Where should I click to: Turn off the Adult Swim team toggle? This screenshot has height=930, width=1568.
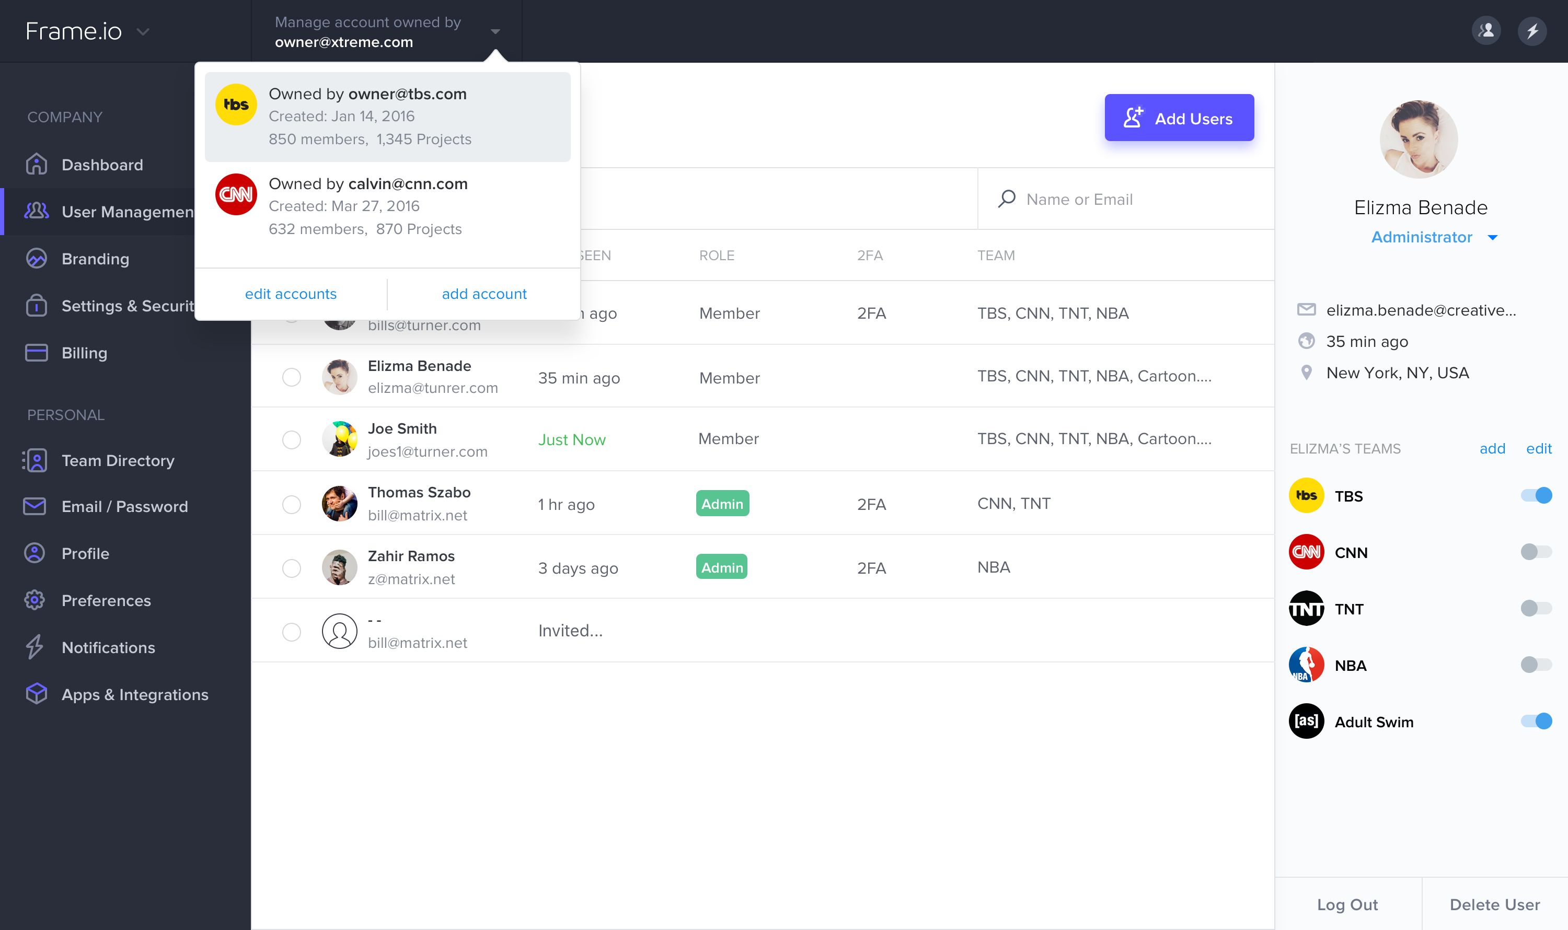[x=1536, y=722]
